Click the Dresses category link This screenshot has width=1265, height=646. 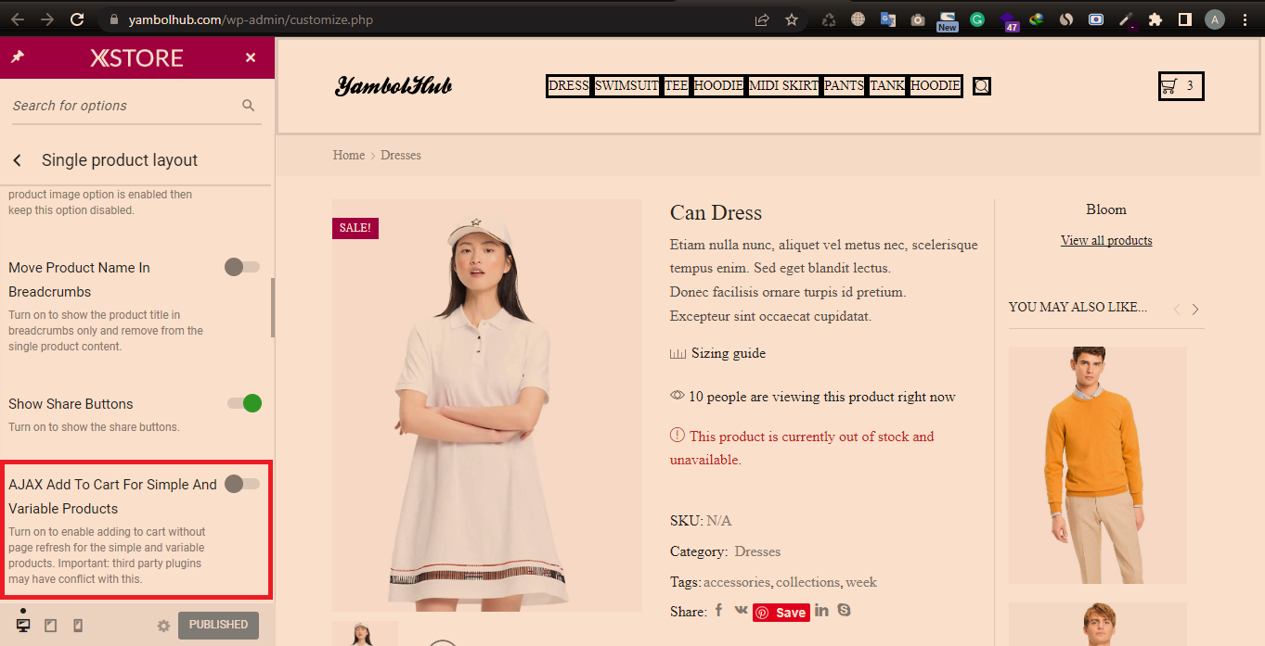[x=757, y=551]
